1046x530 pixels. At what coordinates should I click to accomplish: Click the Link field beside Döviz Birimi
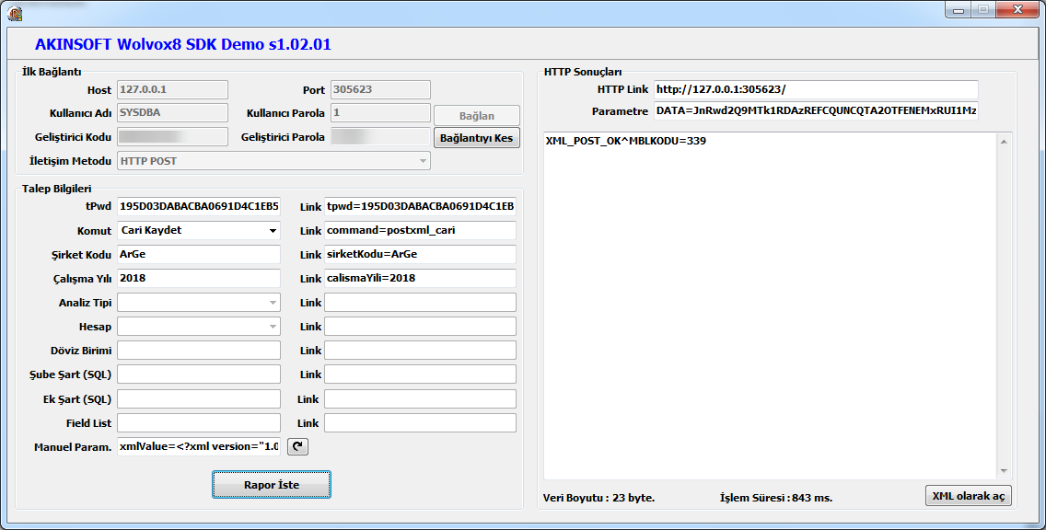[x=420, y=351]
